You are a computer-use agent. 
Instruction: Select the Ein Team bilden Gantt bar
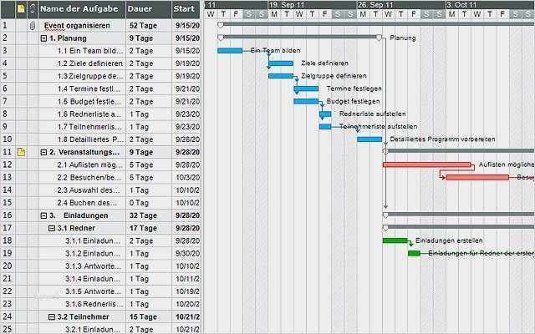pyautogui.click(x=230, y=51)
